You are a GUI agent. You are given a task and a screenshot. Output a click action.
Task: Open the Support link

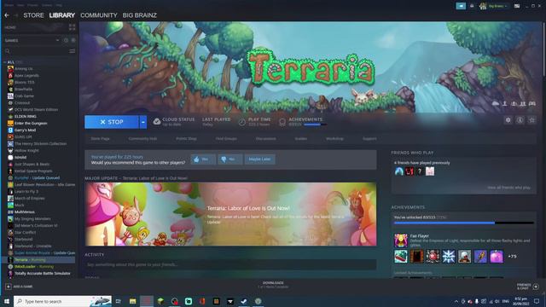tap(369, 138)
